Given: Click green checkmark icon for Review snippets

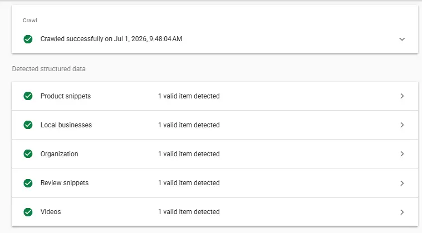Looking at the screenshot, I should pyautogui.click(x=28, y=183).
